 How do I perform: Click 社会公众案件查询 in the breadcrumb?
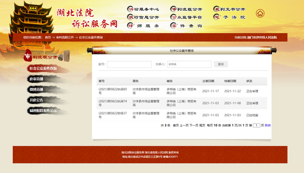[91, 37]
